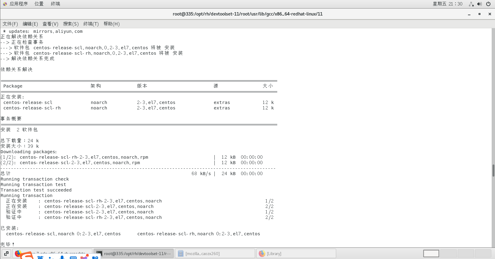
Task: Click the '(1/2): centos-release-scl-rh' download line
Action: pyautogui.click(x=74, y=157)
